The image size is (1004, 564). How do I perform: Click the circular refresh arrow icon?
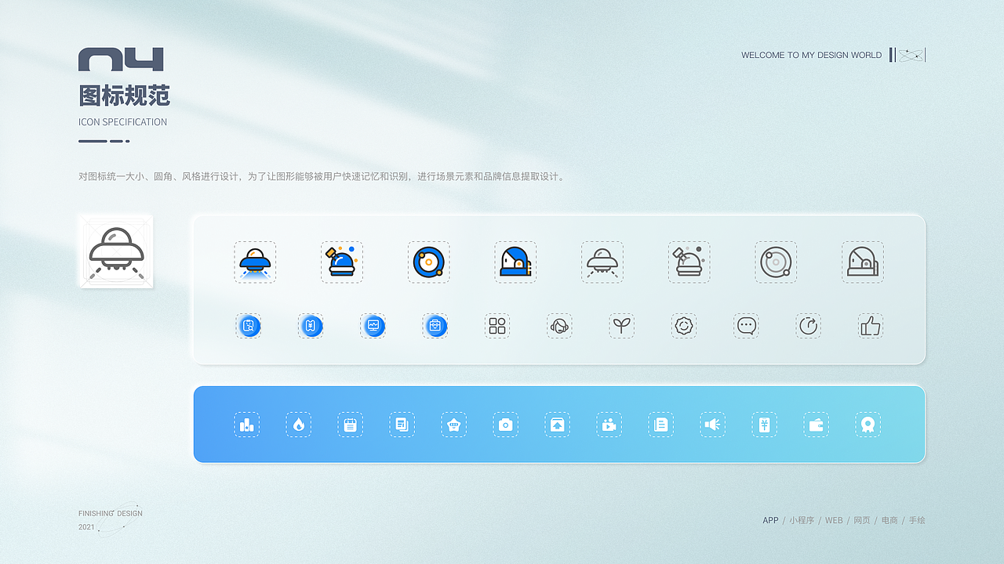[x=809, y=326]
